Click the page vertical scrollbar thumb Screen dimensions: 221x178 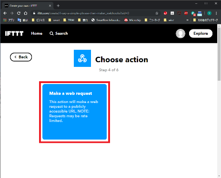[x=219, y=54]
